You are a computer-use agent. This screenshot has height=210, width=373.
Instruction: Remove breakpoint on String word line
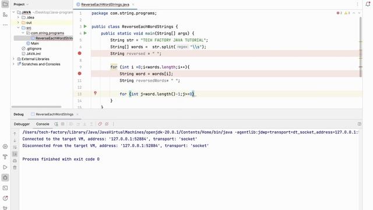point(80,73)
